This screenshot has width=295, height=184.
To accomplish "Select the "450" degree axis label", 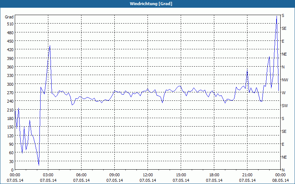I will (x=10, y=41).
